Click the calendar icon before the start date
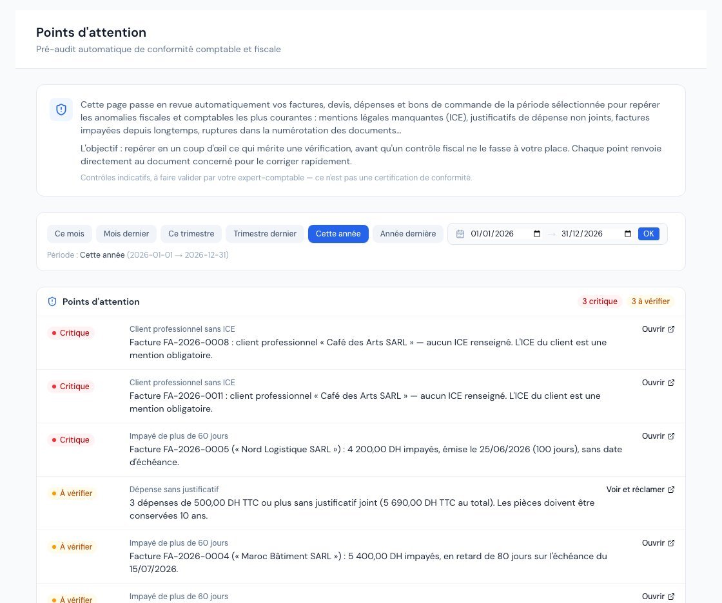Viewport: 722px width, 603px height. (x=460, y=234)
